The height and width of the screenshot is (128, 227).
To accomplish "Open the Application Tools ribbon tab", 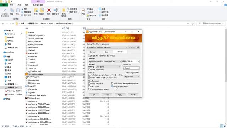I will 38,5.
